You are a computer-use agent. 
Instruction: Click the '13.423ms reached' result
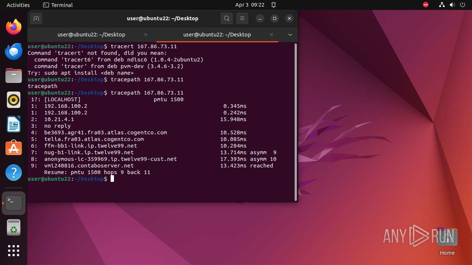[247, 166]
